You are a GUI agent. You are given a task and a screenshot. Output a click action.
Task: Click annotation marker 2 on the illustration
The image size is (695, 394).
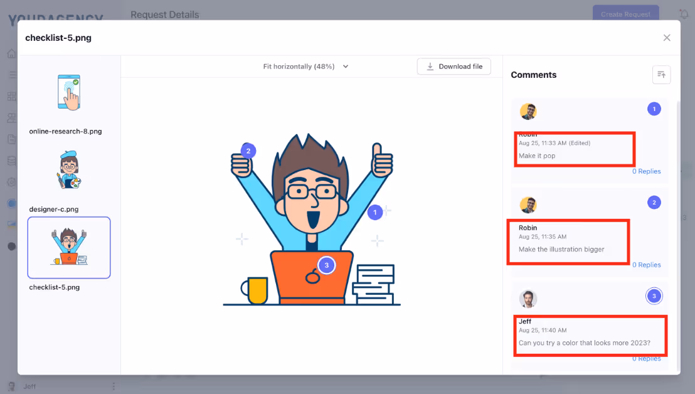[x=248, y=151]
